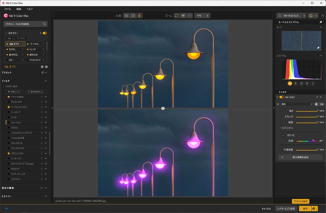Click the キャンセル button
Screen dimensions: 326x213
pyautogui.click(x=266, y=209)
